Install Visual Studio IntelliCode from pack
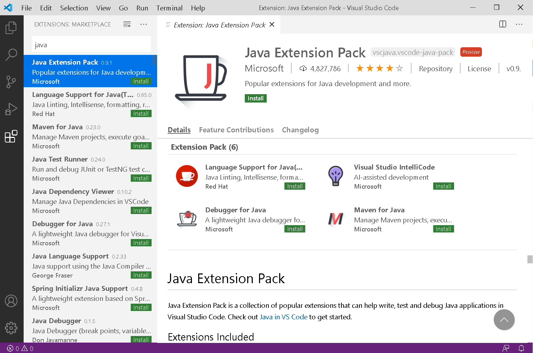This screenshot has width=533, height=353. point(443,186)
